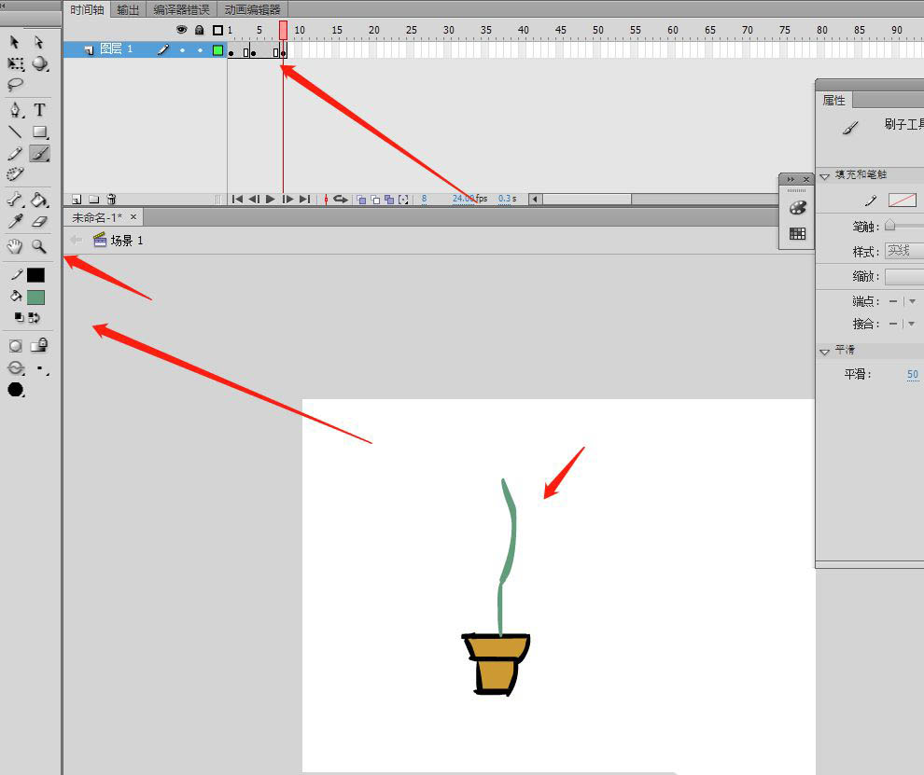Click the new layer icon
Image resolution: width=924 pixels, height=775 pixels.
point(76,199)
